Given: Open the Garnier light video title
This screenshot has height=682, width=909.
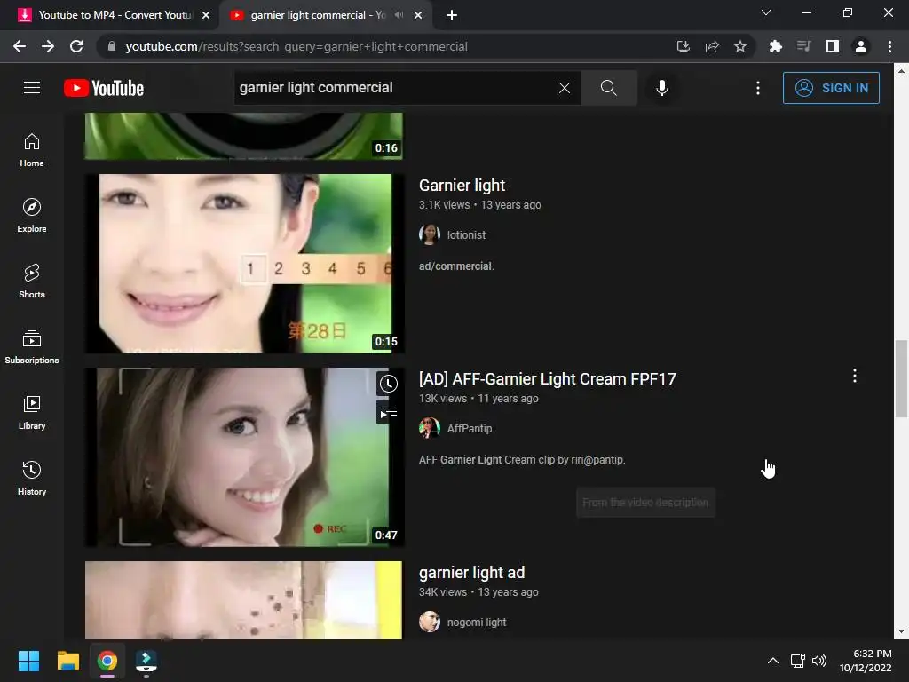Looking at the screenshot, I should coord(462,186).
